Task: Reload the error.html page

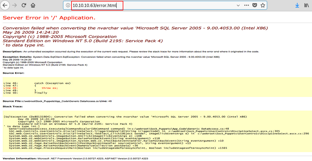Action: 24,6
